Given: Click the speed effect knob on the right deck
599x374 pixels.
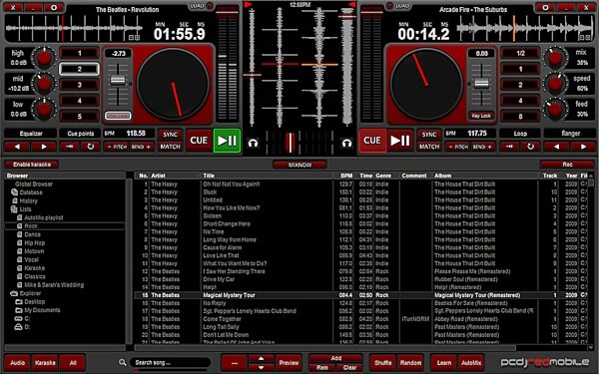Looking at the screenshot, I should pyautogui.click(x=555, y=84).
